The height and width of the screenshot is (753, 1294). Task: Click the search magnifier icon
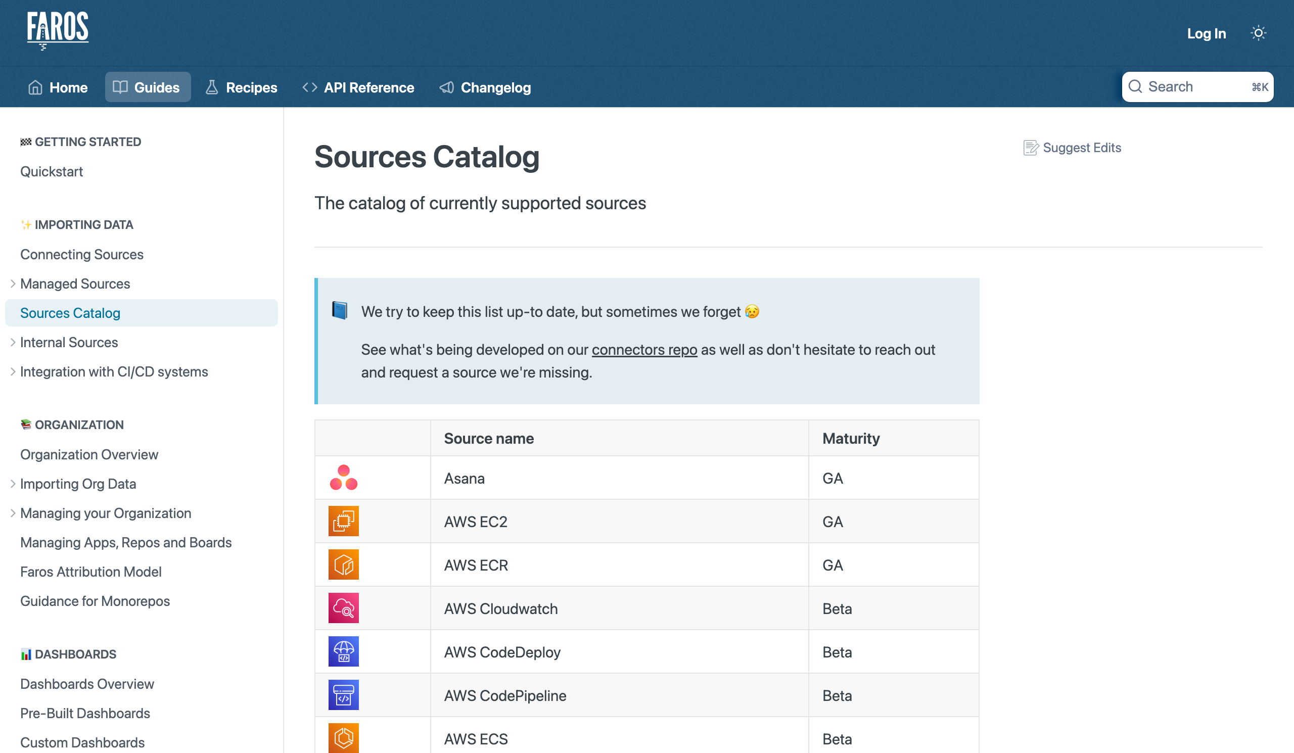click(x=1135, y=86)
